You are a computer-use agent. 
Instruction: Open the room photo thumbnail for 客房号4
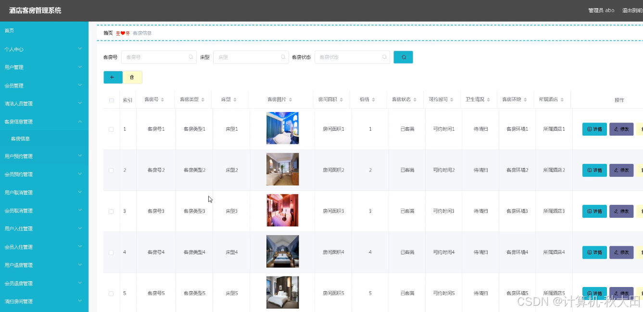click(283, 251)
